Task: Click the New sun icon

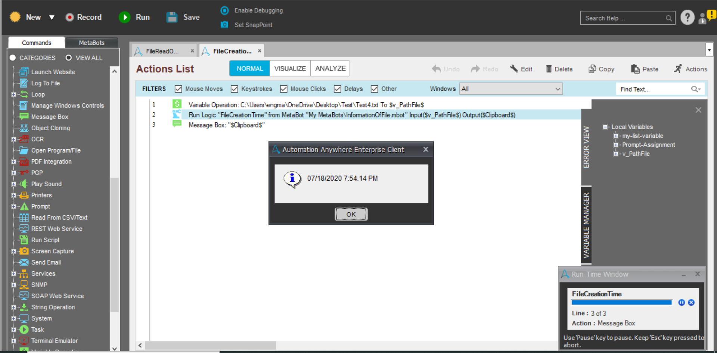Action: click(x=15, y=17)
